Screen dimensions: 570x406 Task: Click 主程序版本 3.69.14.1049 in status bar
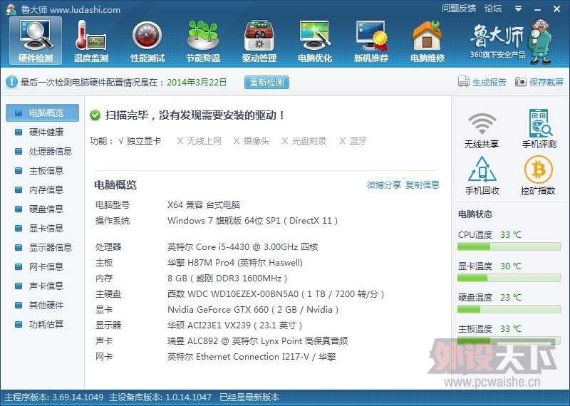(54, 397)
